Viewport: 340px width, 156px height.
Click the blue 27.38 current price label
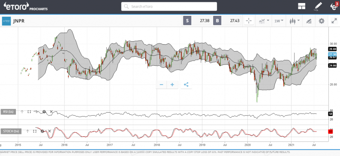[x=332, y=54]
